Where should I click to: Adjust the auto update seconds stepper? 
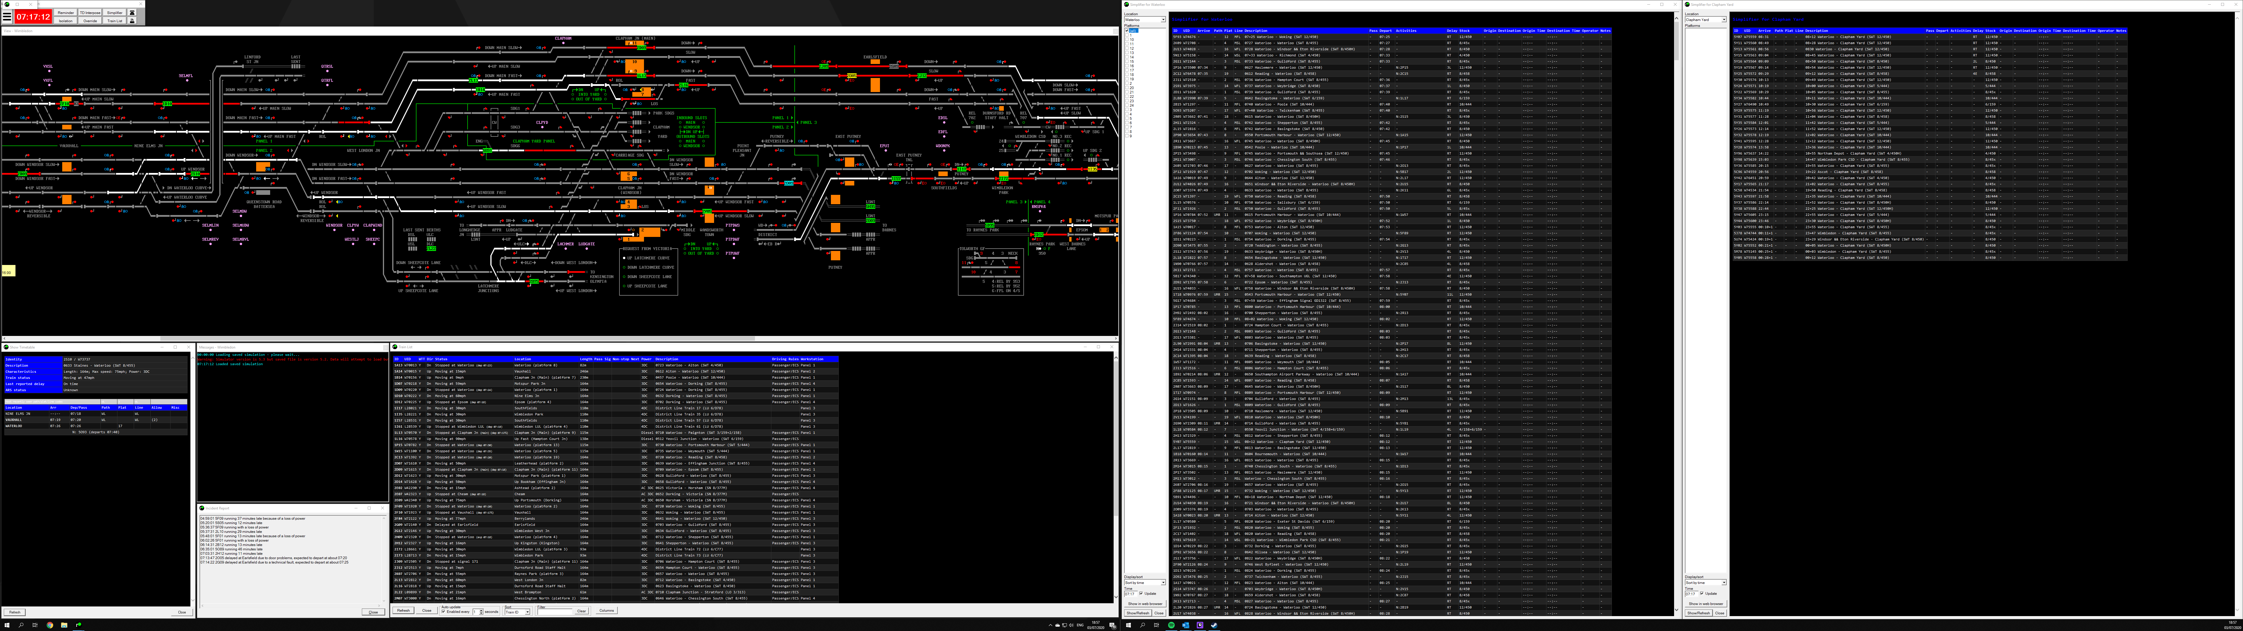[482, 612]
